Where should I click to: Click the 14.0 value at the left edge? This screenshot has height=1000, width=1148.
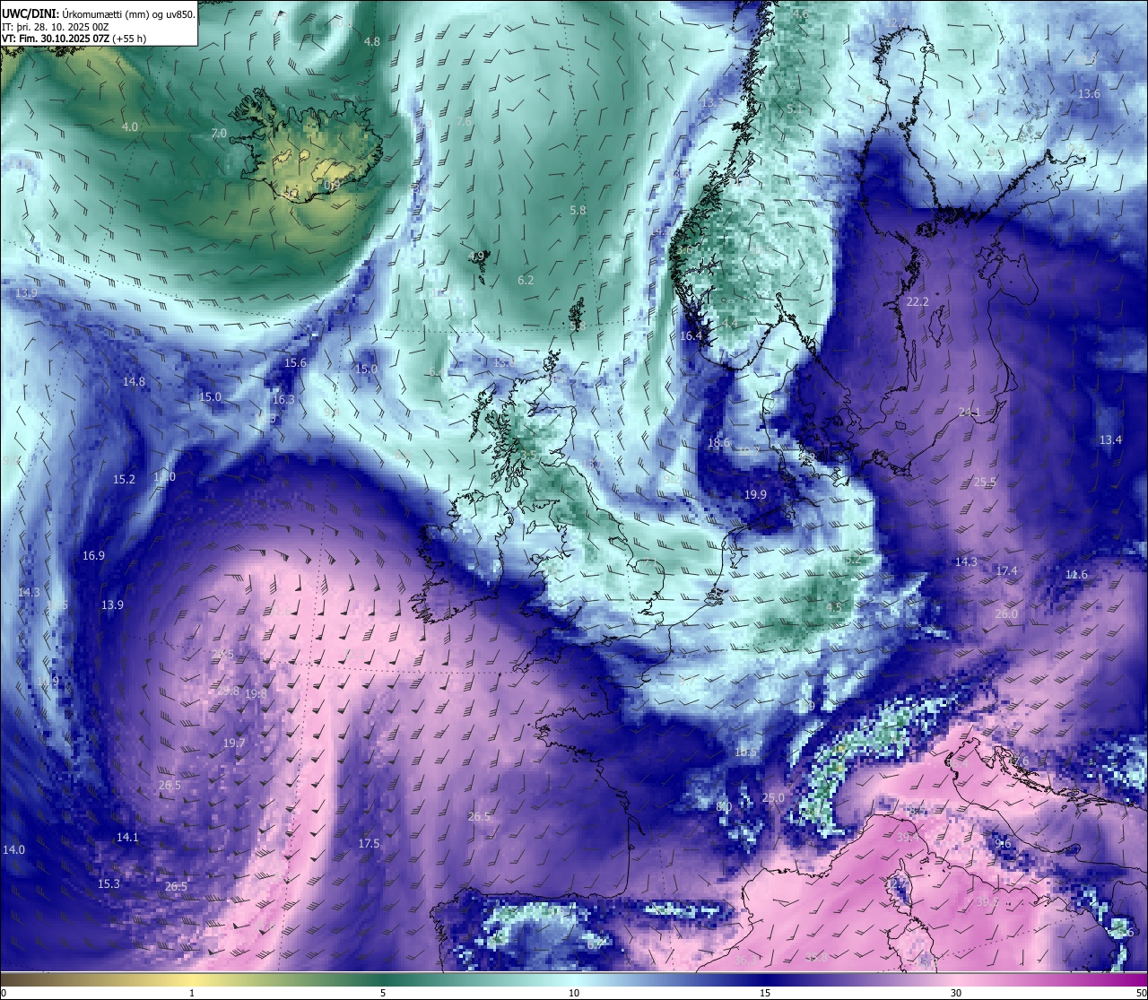(13, 848)
